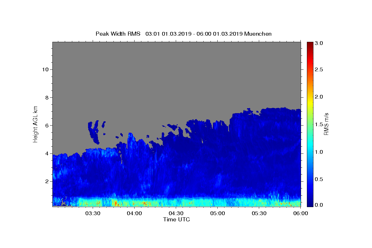
Task: Click the 04:30 time tick label
Action: (x=176, y=213)
